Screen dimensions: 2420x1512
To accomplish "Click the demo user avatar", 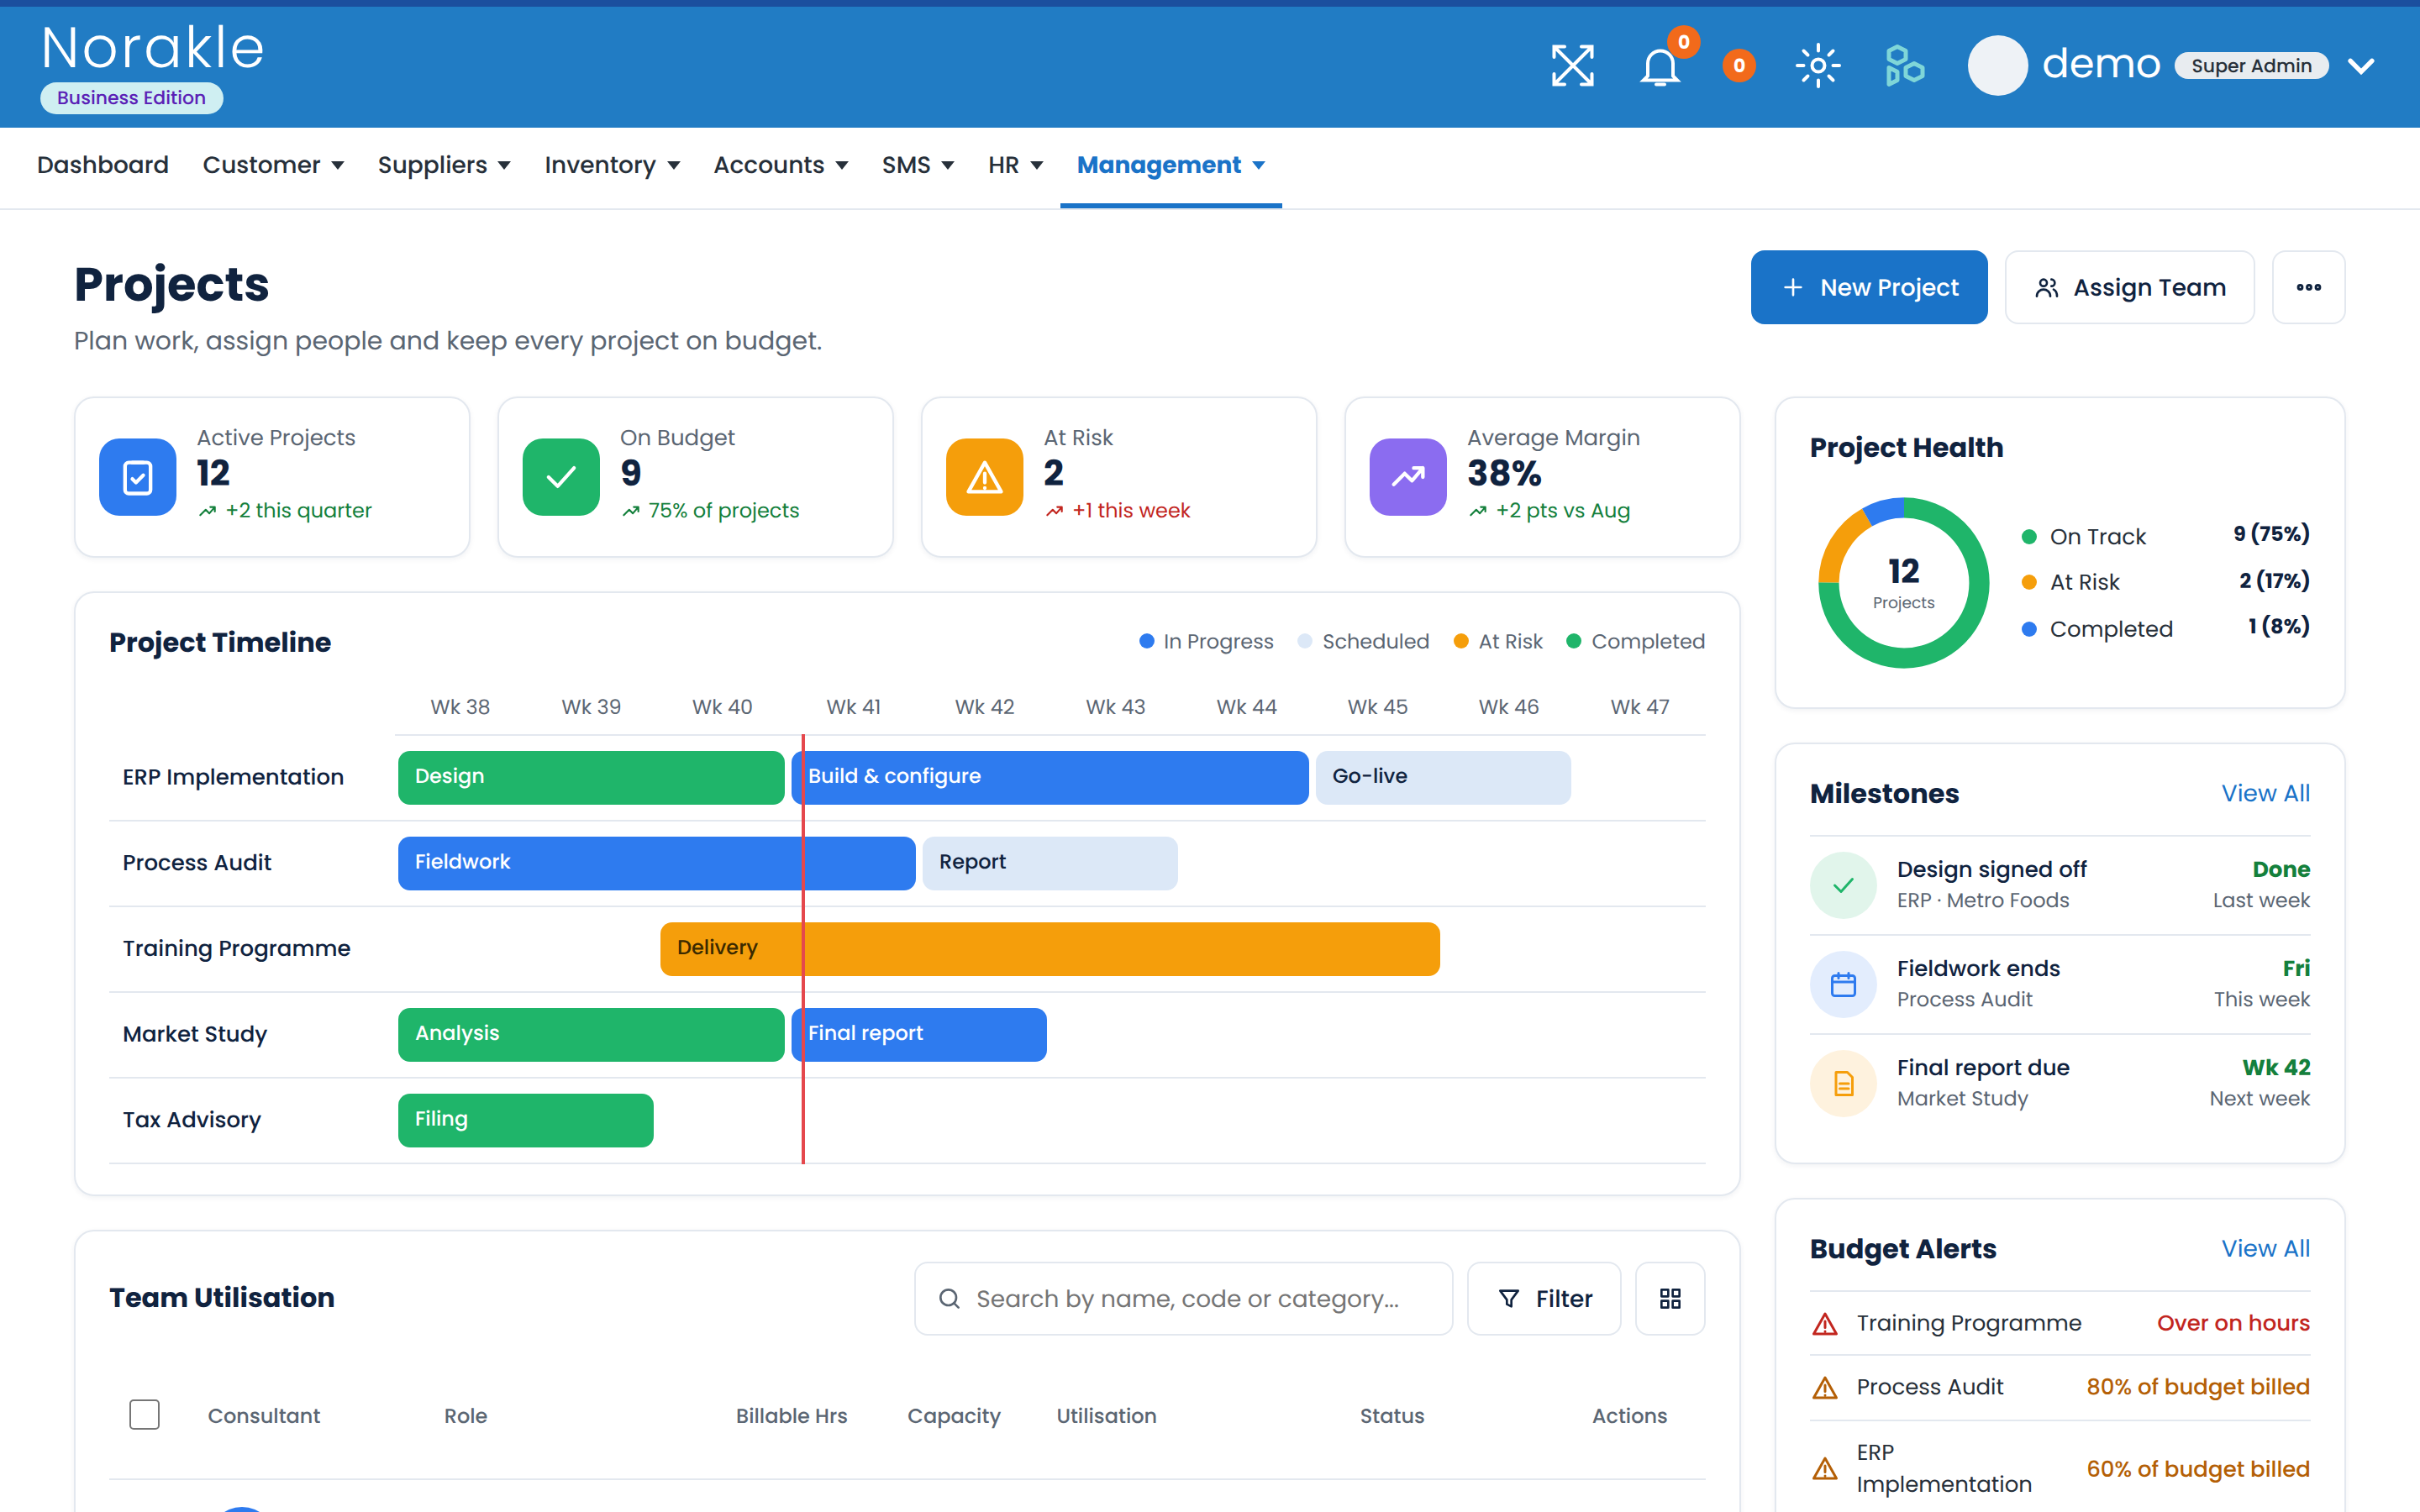I will point(1997,66).
